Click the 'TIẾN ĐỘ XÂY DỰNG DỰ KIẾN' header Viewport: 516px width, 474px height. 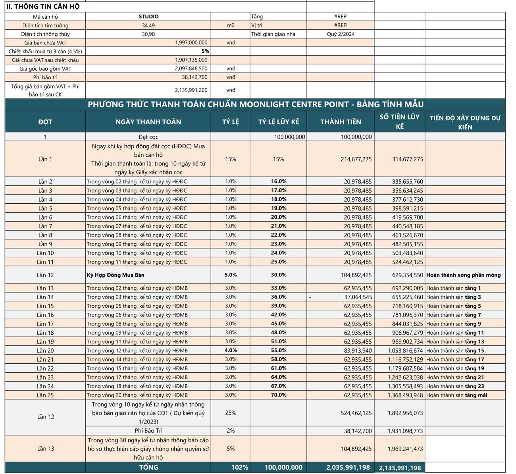[x=465, y=122]
